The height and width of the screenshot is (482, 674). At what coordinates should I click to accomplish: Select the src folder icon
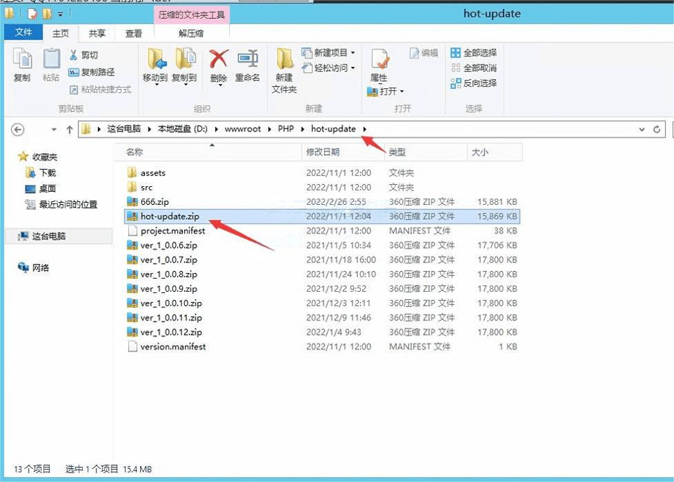[x=132, y=188]
